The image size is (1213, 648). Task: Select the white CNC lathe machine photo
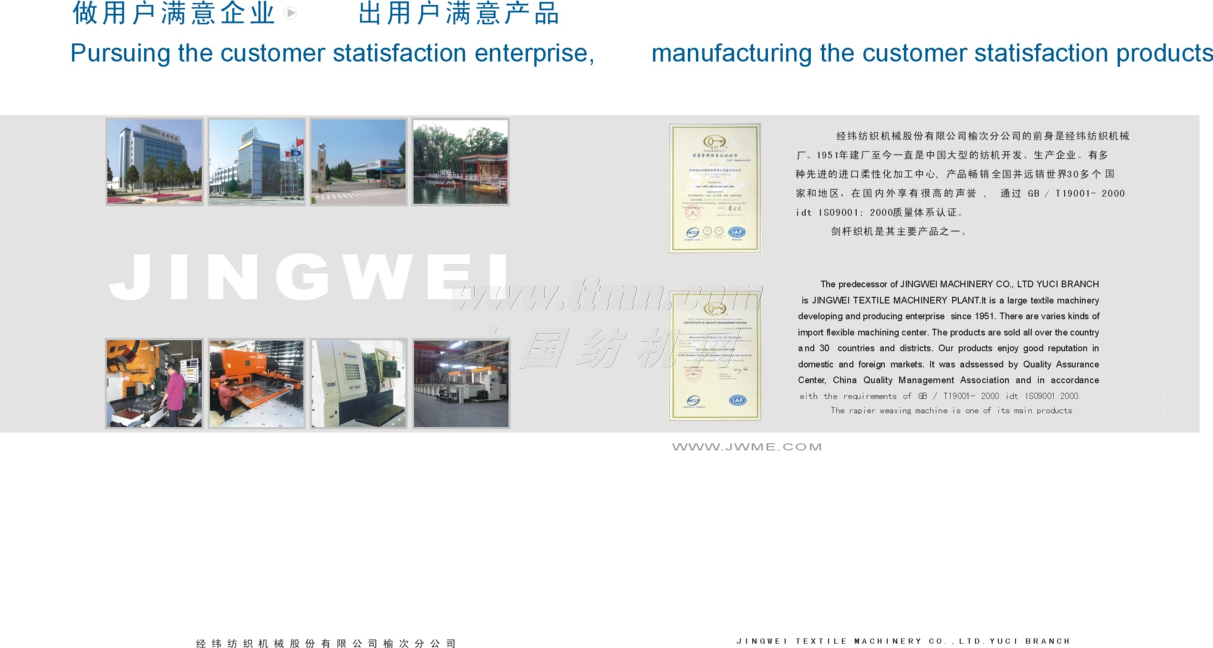[359, 383]
